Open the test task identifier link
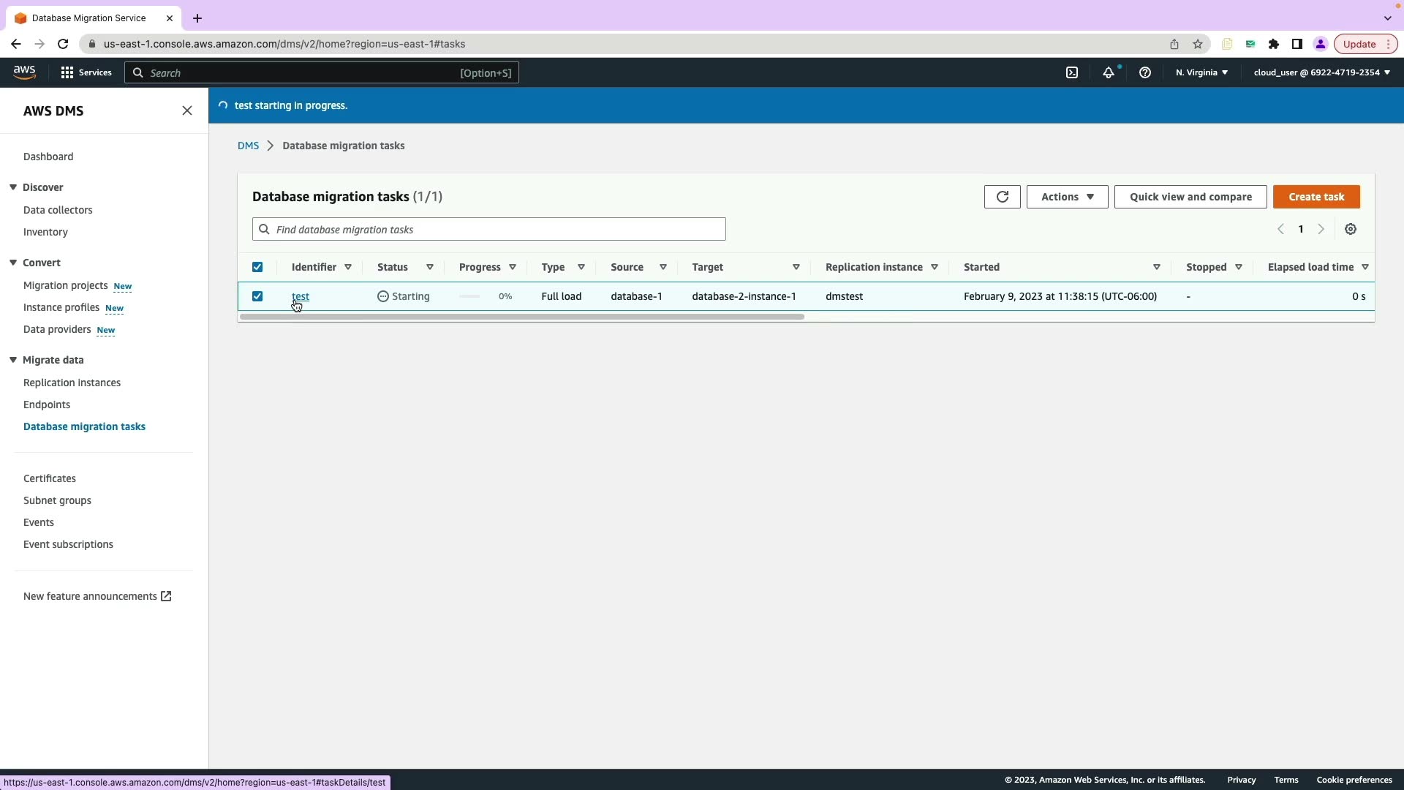 point(300,297)
